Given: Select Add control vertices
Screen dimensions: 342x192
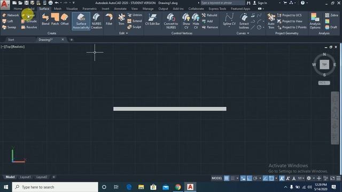Looking at the screenshot, I should pos(207,21).
